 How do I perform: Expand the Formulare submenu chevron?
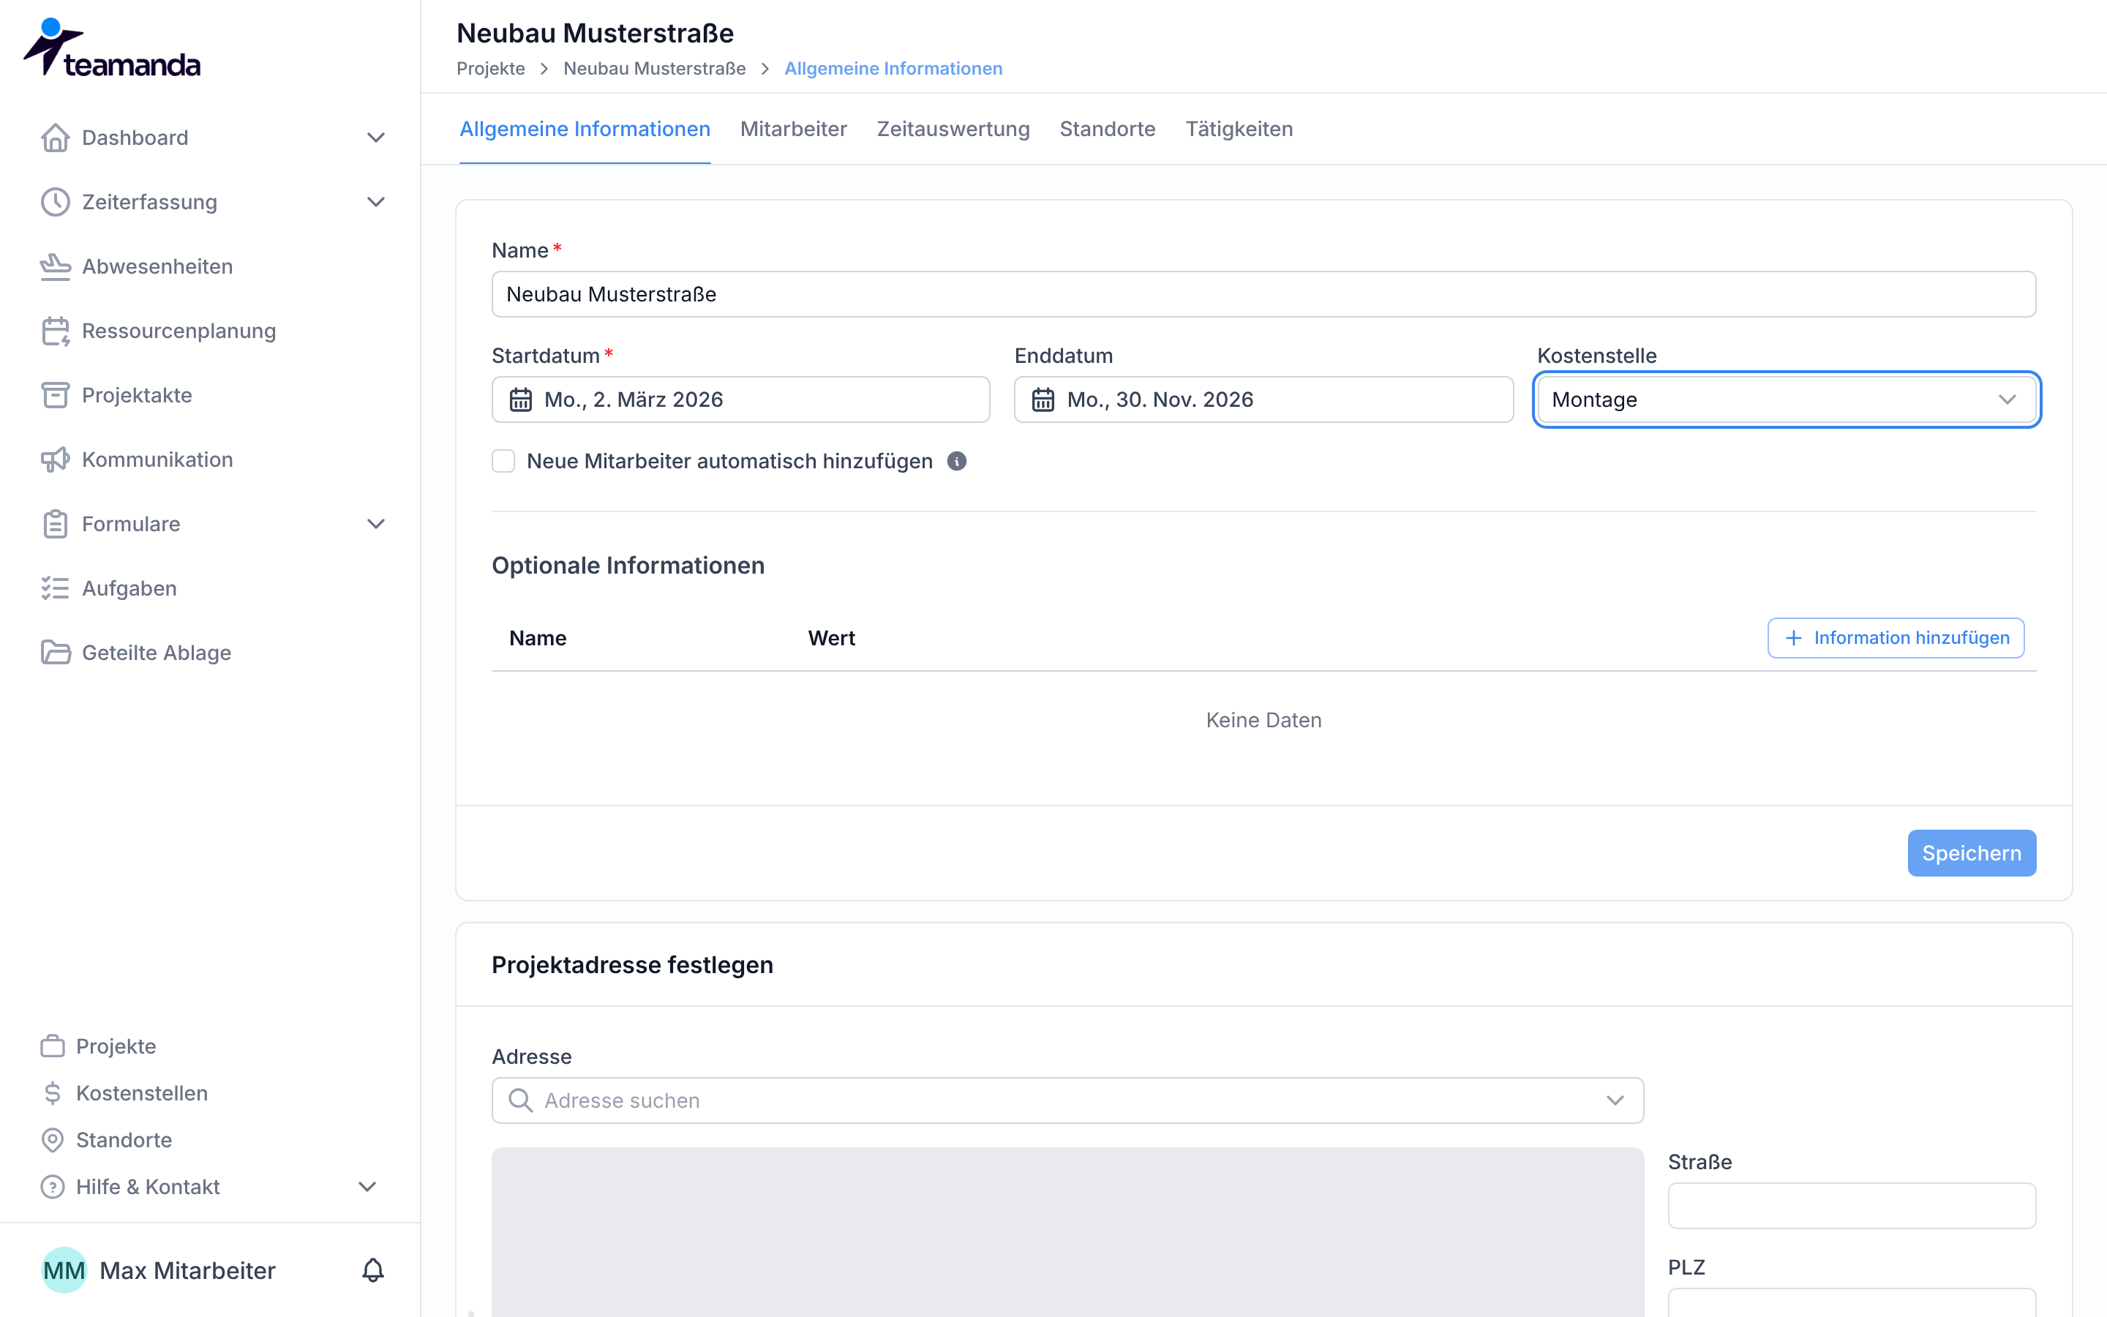[375, 523]
